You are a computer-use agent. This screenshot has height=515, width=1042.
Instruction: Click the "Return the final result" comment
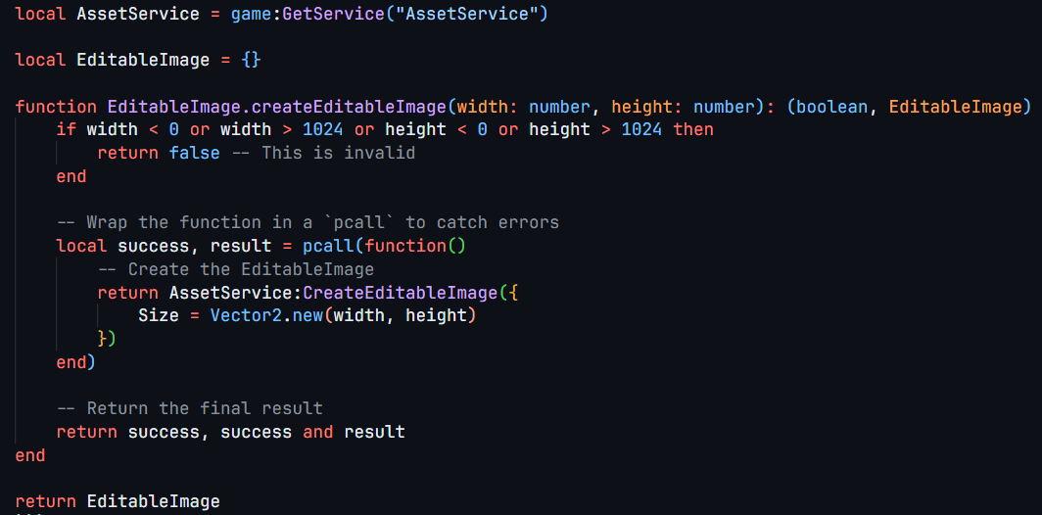(x=190, y=408)
